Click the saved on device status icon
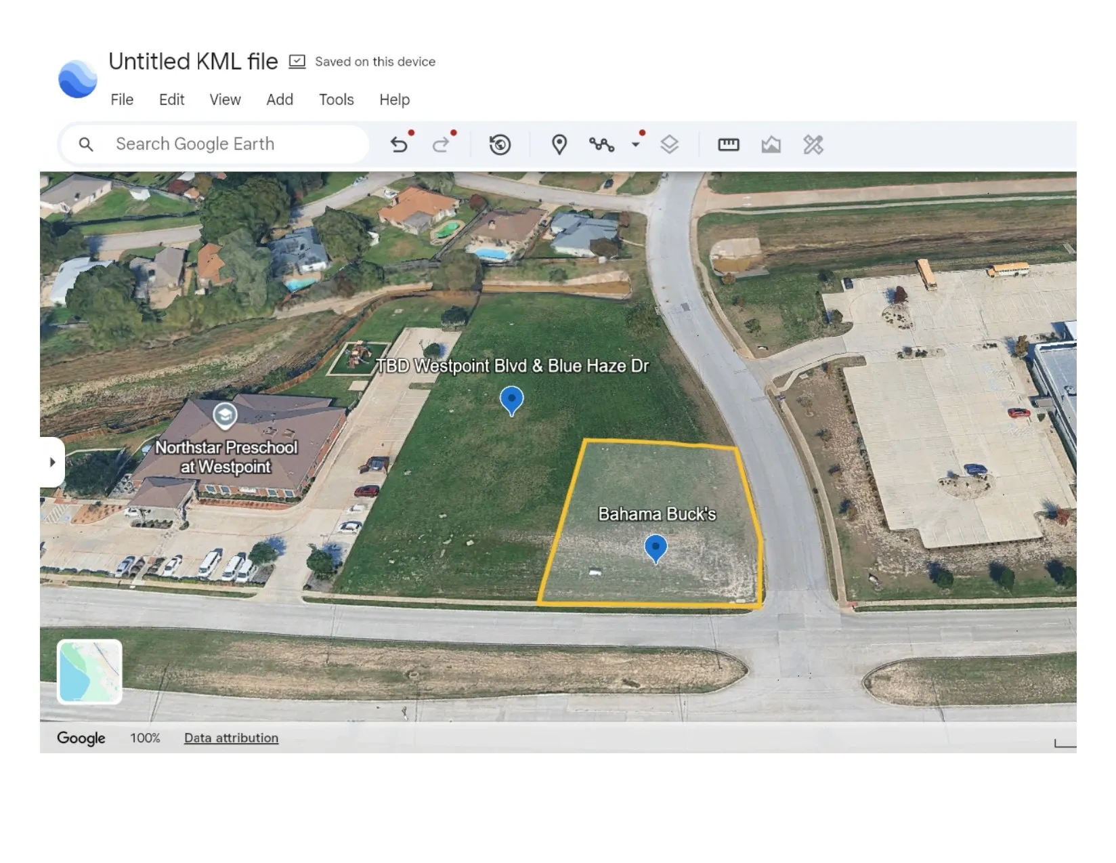Viewport: 1116px width, 863px height. [x=297, y=62]
